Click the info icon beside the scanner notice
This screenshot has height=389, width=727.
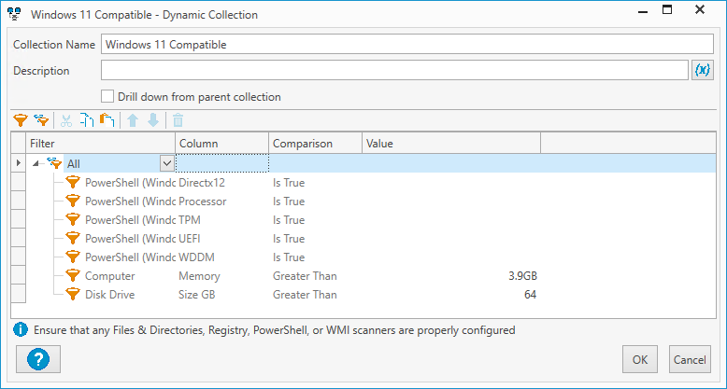pyautogui.click(x=21, y=329)
